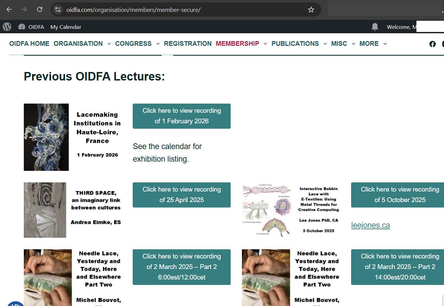Click 'See the calendar for exhibition listing.' text
Screen dimensions: 444x306
point(167,152)
